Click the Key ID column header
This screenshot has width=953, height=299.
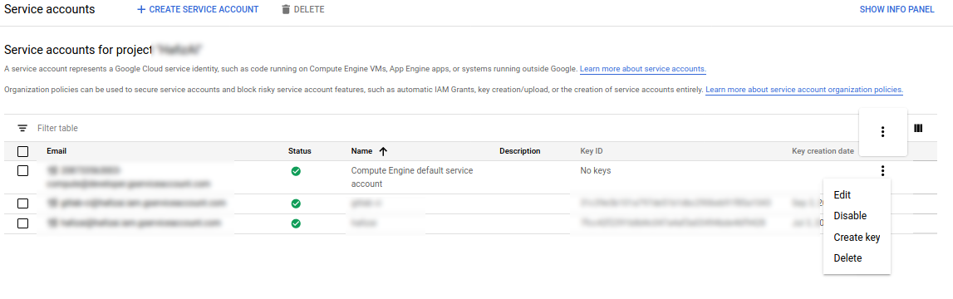coord(592,151)
